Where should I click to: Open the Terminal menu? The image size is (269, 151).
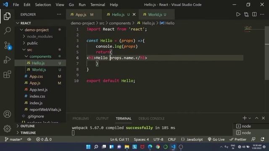(x=98, y=5)
